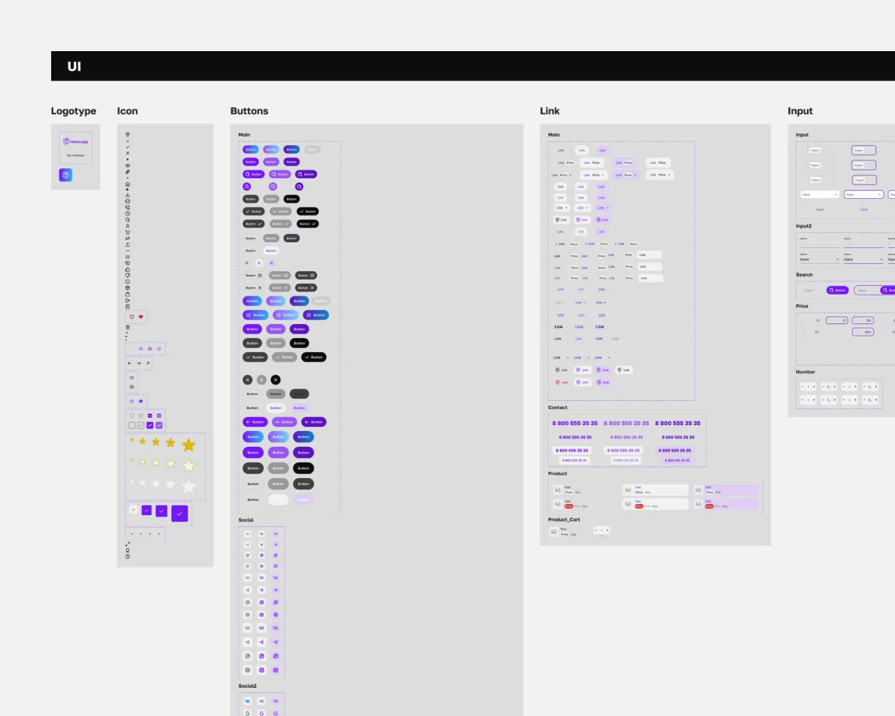This screenshot has height=716, width=895.
Task: Open the purple-underlined Input2 dropdown
Action: tap(864, 259)
